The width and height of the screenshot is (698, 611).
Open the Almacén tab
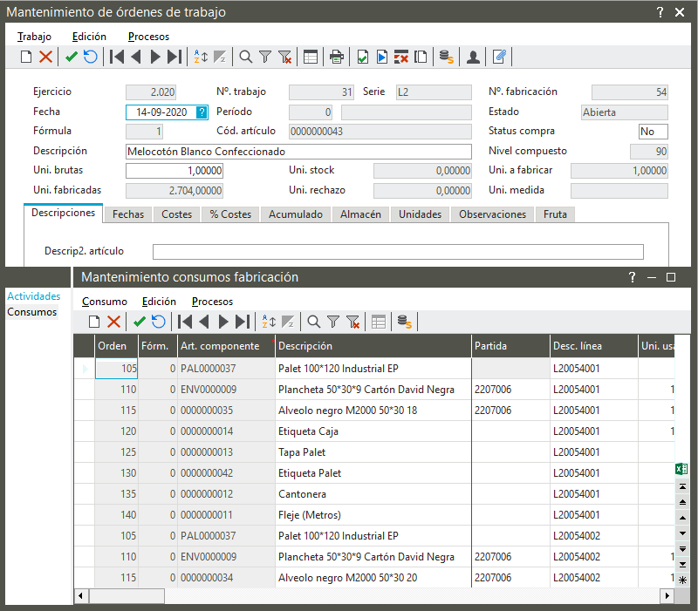(360, 214)
